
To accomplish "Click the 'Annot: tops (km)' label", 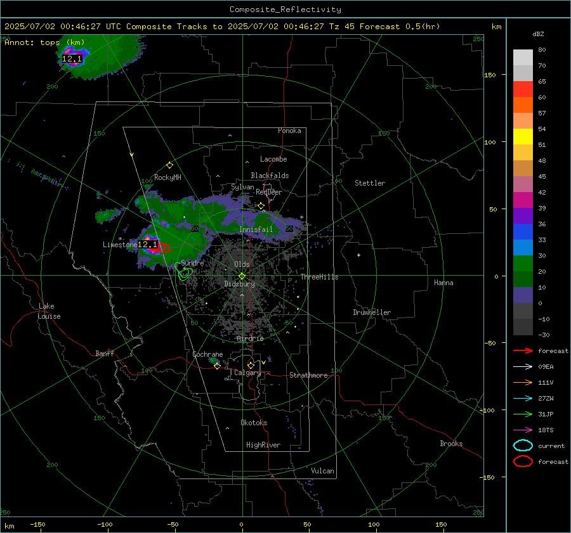I will [44, 42].
